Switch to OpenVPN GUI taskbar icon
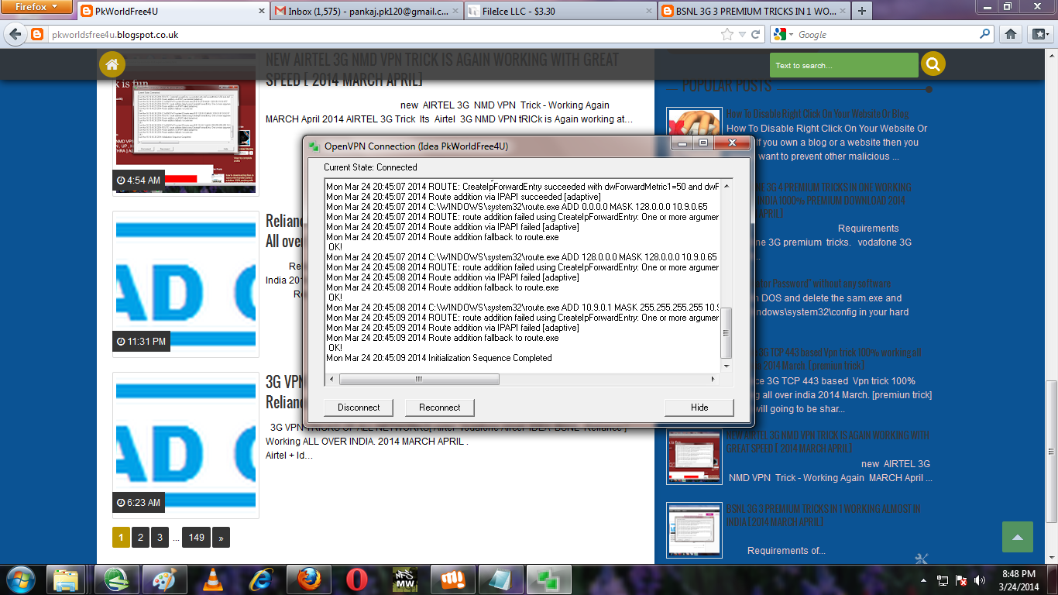1058x595 pixels. click(x=549, y=579)
